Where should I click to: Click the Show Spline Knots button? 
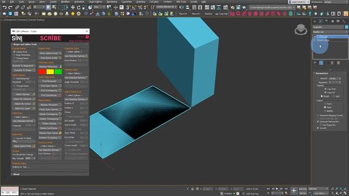tap(50, 53)
